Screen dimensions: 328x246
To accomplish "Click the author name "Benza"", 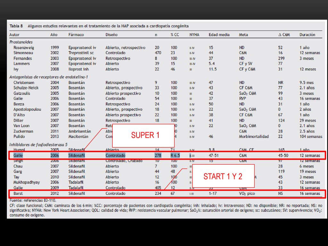I will tap(19, 104).
